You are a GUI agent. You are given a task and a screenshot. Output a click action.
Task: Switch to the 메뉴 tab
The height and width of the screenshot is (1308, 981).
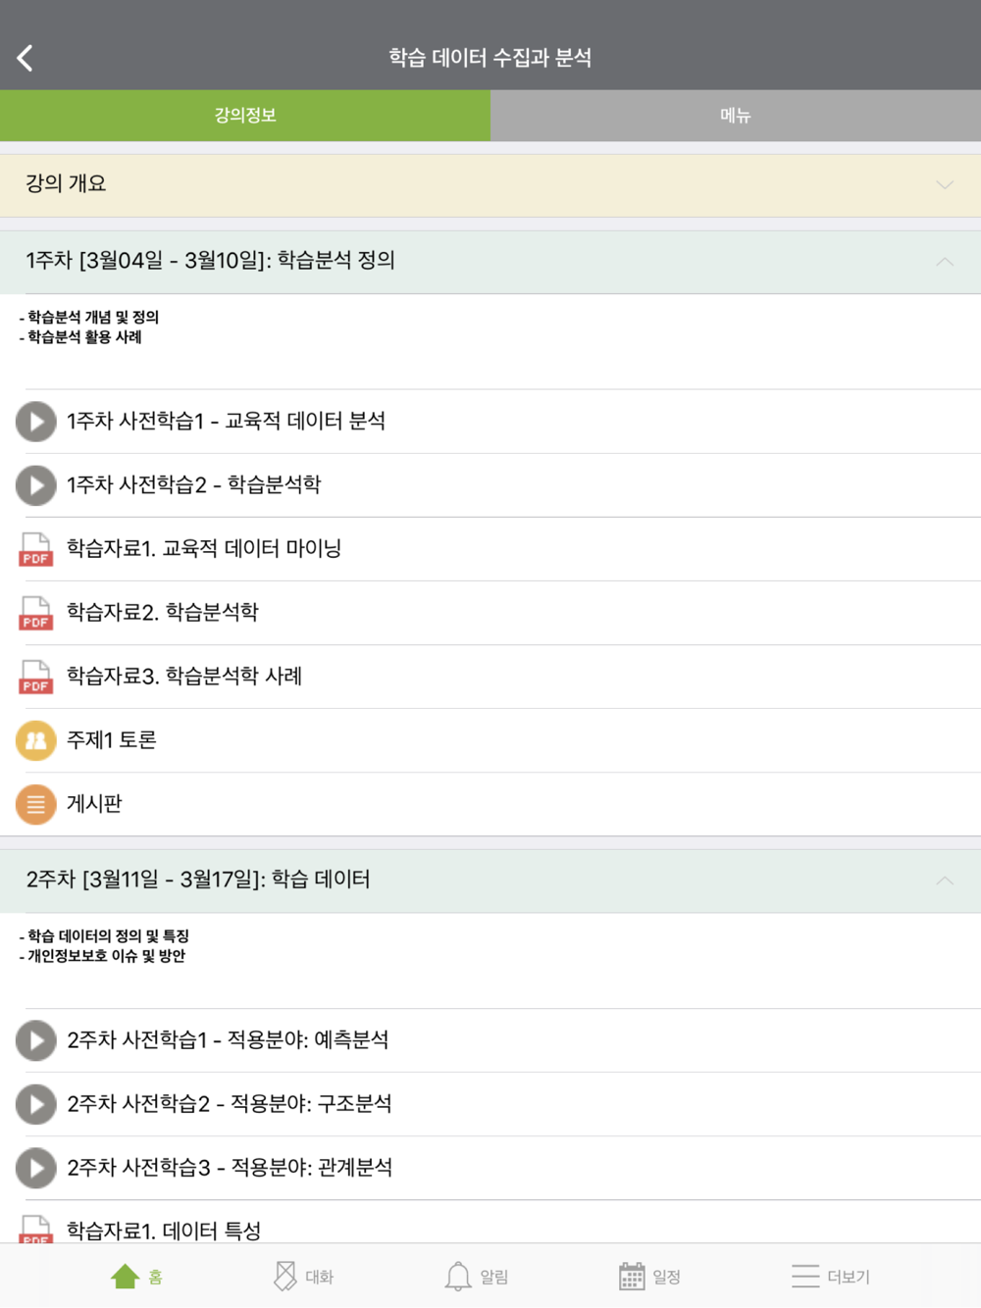[736, 116]
